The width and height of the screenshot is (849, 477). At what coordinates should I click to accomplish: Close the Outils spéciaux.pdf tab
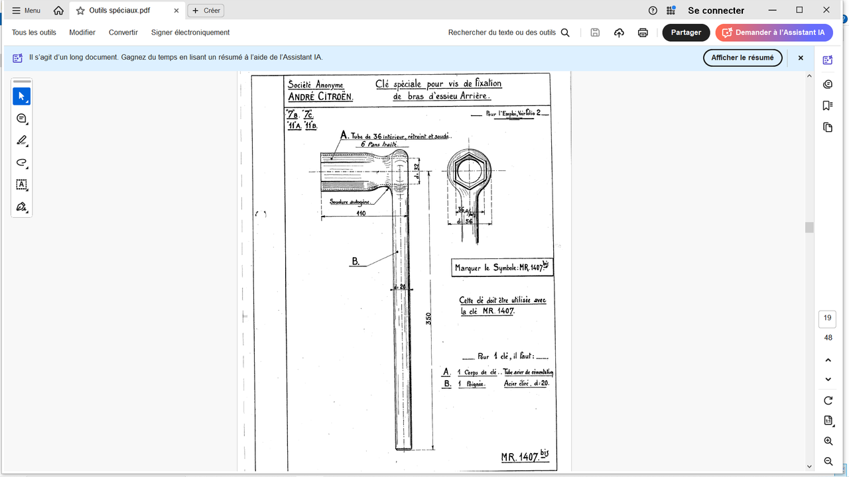point(175,11)
